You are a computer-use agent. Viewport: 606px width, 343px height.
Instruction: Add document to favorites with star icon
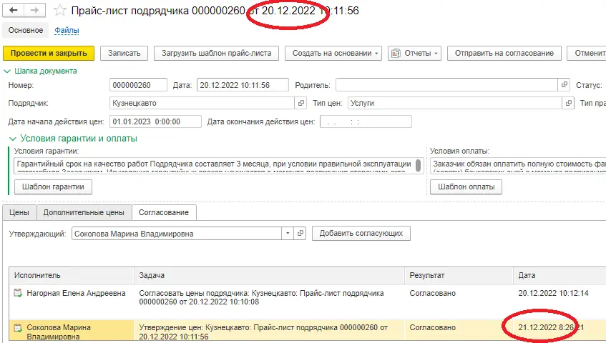[x=61, y=11]
